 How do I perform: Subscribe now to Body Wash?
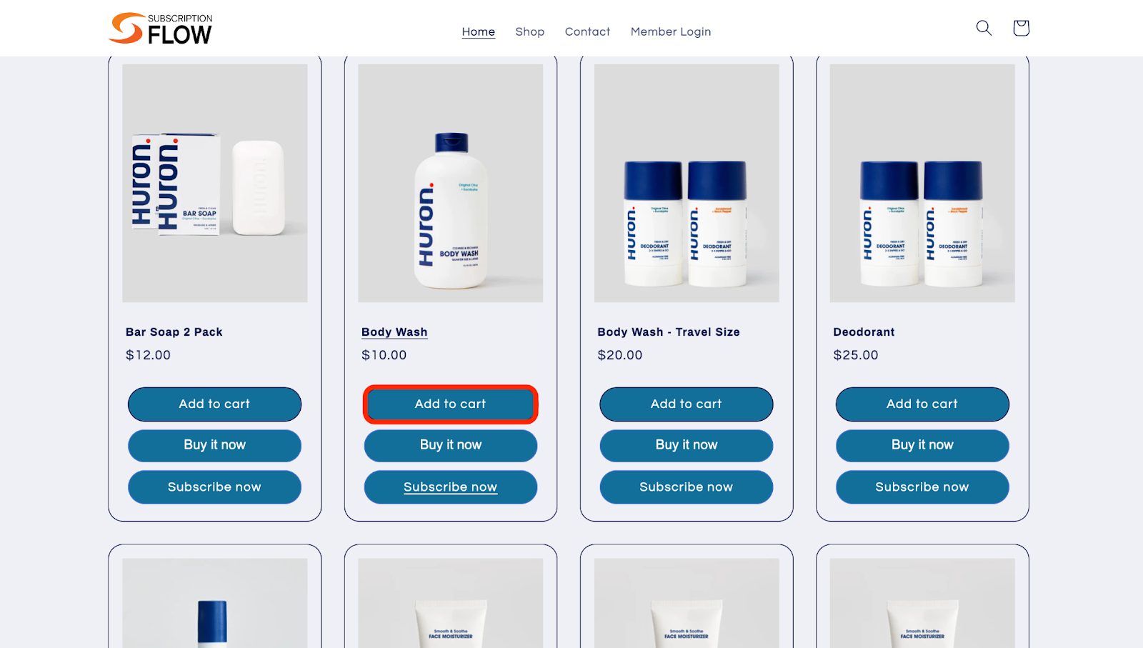(x=450, y=487)
